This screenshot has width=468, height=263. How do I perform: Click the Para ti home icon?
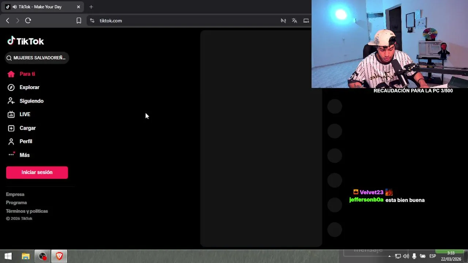coord(11,74)
